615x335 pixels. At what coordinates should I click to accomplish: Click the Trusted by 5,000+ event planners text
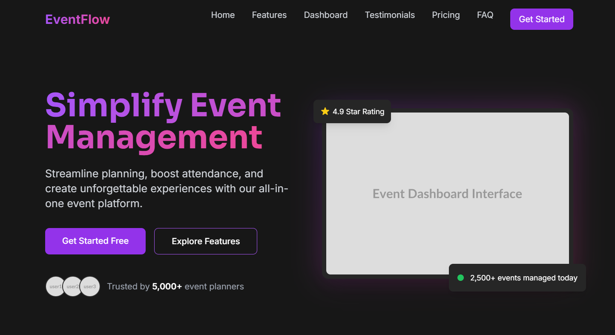coord(175,286)
